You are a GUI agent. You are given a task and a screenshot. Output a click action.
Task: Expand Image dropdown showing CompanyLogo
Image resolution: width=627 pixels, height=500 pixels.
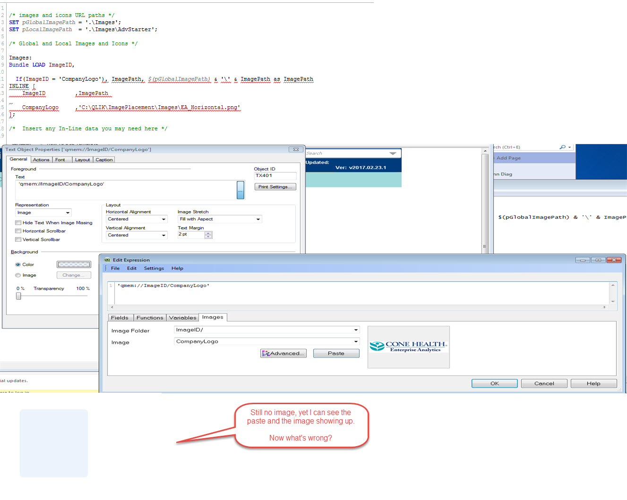tap(267, 341)
